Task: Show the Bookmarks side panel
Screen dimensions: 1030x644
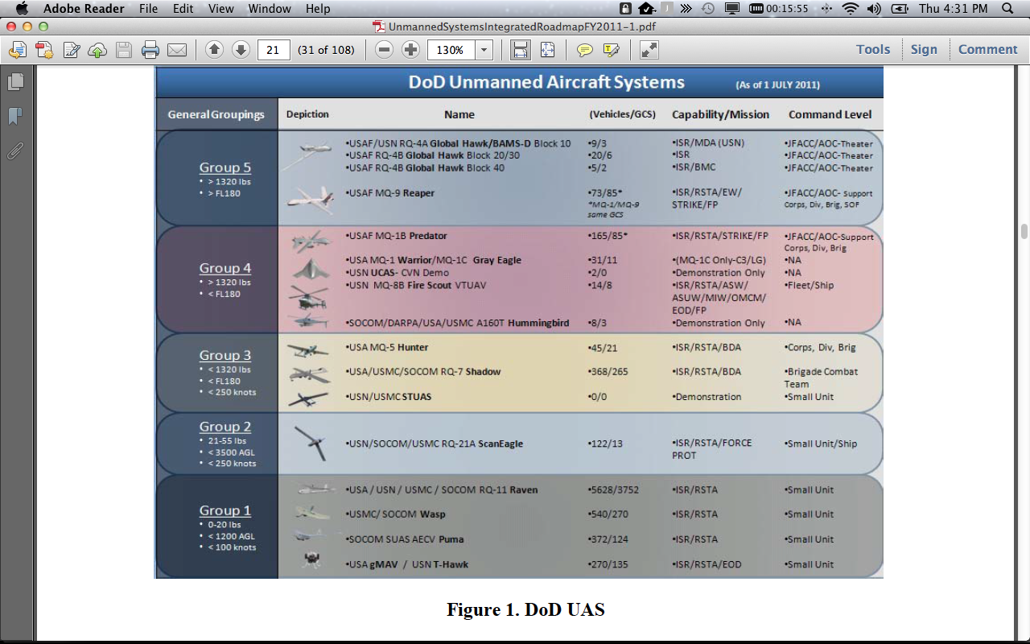Action: [x=15, y=117]
